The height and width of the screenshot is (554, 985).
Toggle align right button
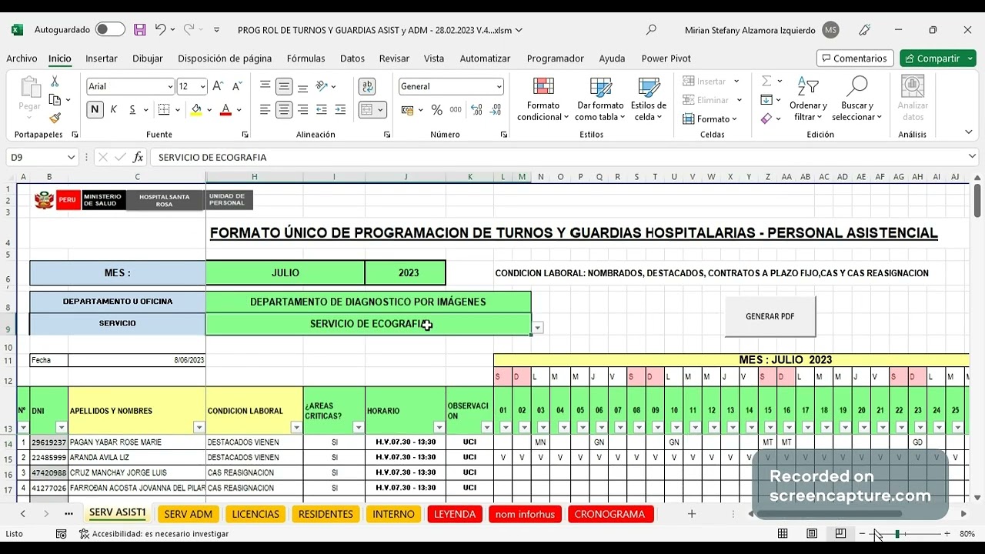[x=302, y=110]
